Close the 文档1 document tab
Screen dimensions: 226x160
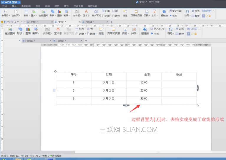tap(52, 22)
